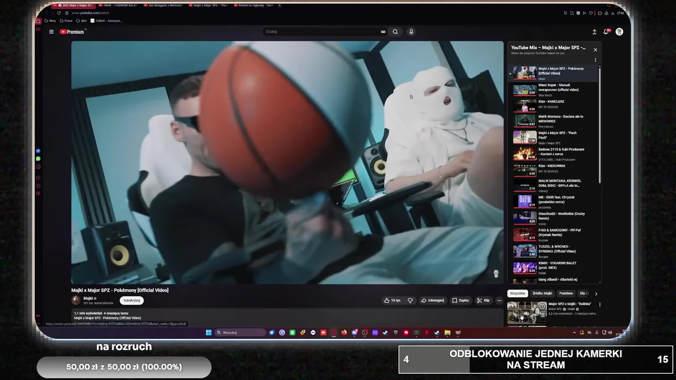
Task: Click the search magnifier button
Action: [395, 32]
